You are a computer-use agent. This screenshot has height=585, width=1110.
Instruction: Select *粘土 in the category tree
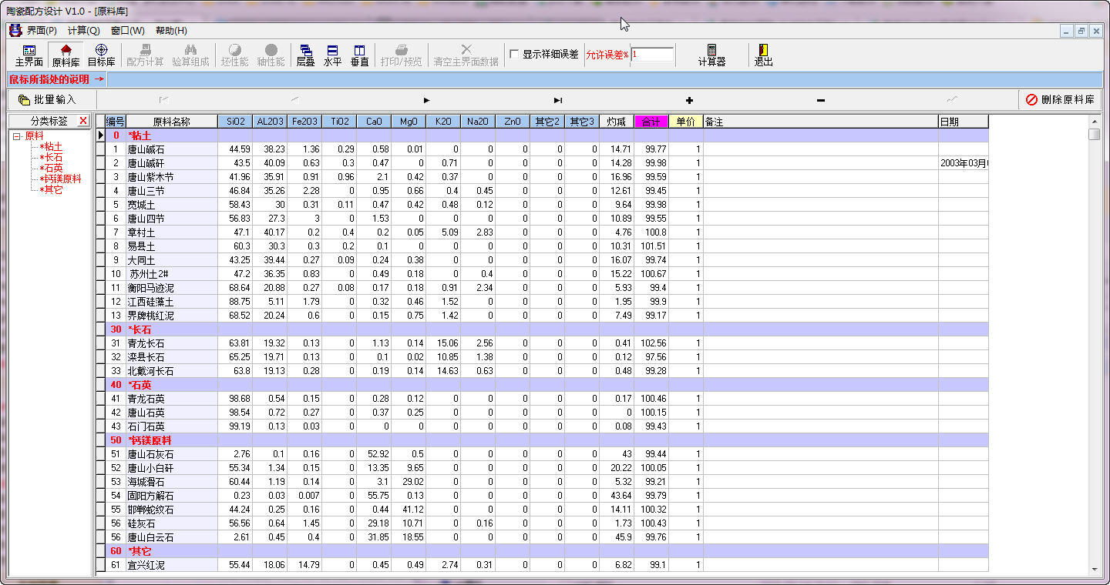coord(51,146)
